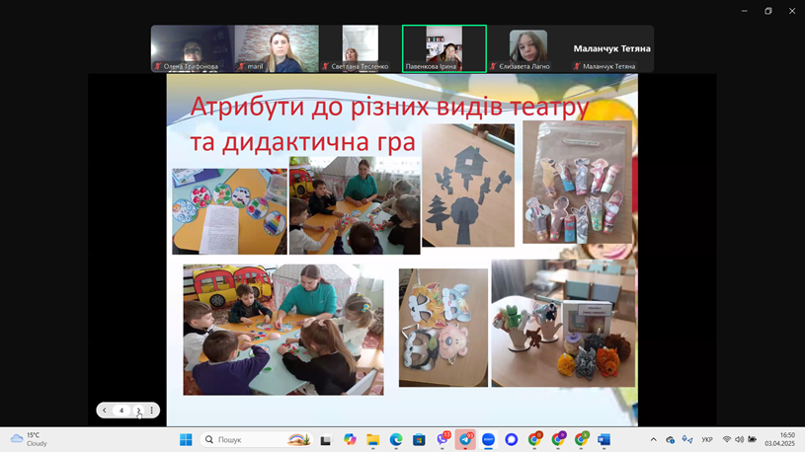Click the slide number 4 indicator
805x452 pixels.
pyautogui.click(x=121, y=411)
